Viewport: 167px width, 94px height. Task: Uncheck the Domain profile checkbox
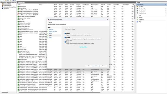pyautogui.click(x=65, y=33)
